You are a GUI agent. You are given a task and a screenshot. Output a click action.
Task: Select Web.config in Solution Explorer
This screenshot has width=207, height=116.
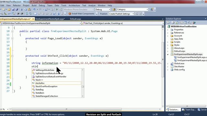tap(179, 70)
